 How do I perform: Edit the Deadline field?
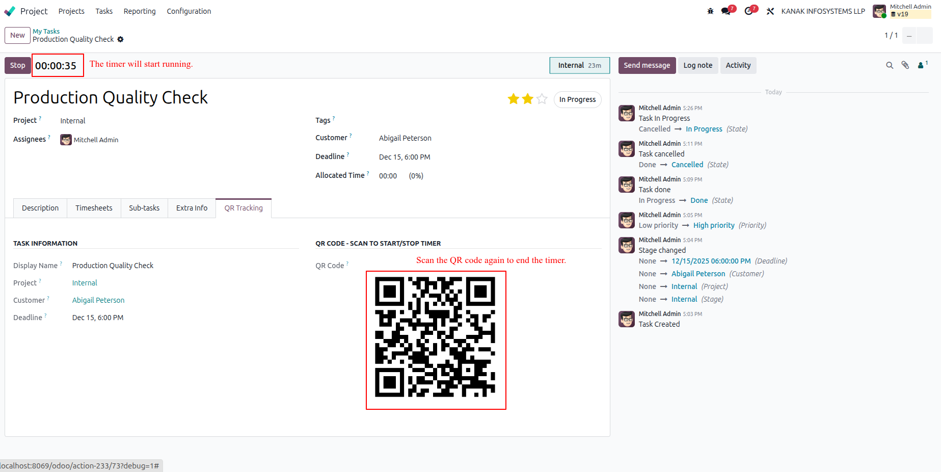pos(405,157)
